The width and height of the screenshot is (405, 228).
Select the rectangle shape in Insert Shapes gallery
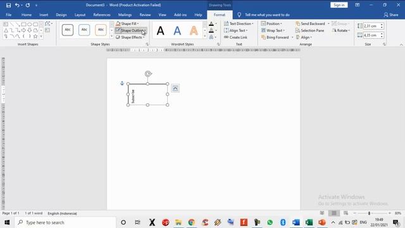click(x=23, y=24)
